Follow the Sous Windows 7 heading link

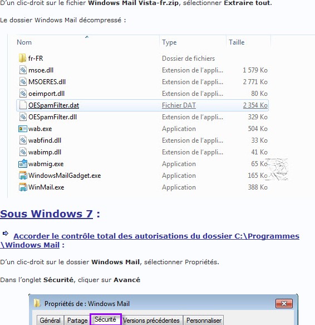[46, 214]
